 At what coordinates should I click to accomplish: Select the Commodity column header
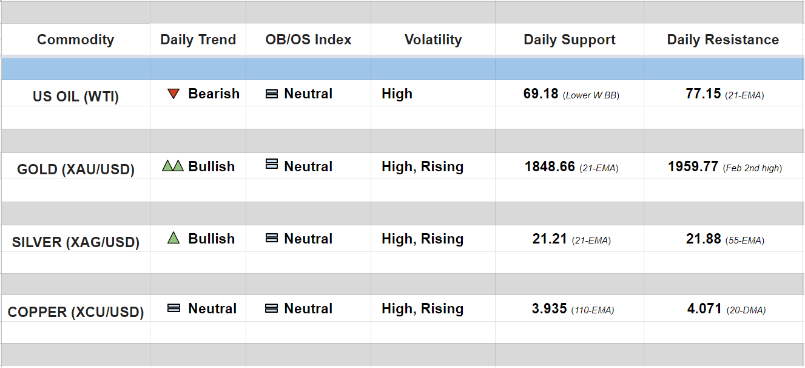coord(75,40)
